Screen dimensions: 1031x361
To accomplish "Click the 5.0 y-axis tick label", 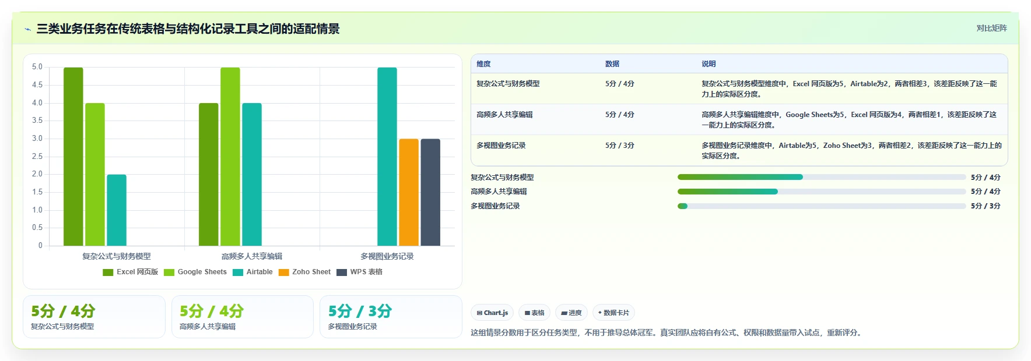I will (x=37, y=67).
